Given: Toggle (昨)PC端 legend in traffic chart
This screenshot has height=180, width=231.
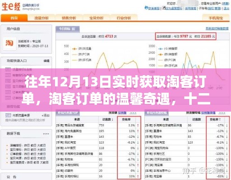Looking at the screenshot, I should click(x=81, y=54).
